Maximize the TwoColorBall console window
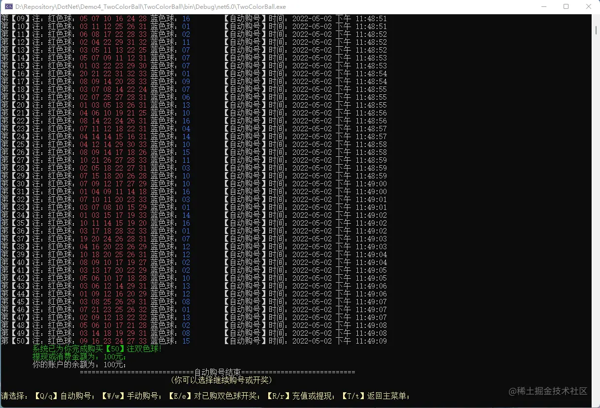The image size is (600, 408). [566, 7]
